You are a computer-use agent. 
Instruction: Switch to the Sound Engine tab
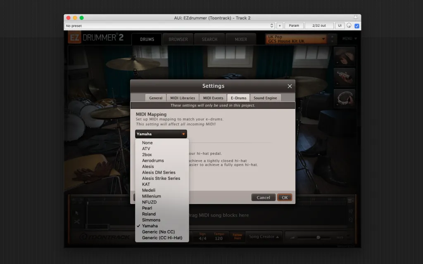click(x=265, y=98)
